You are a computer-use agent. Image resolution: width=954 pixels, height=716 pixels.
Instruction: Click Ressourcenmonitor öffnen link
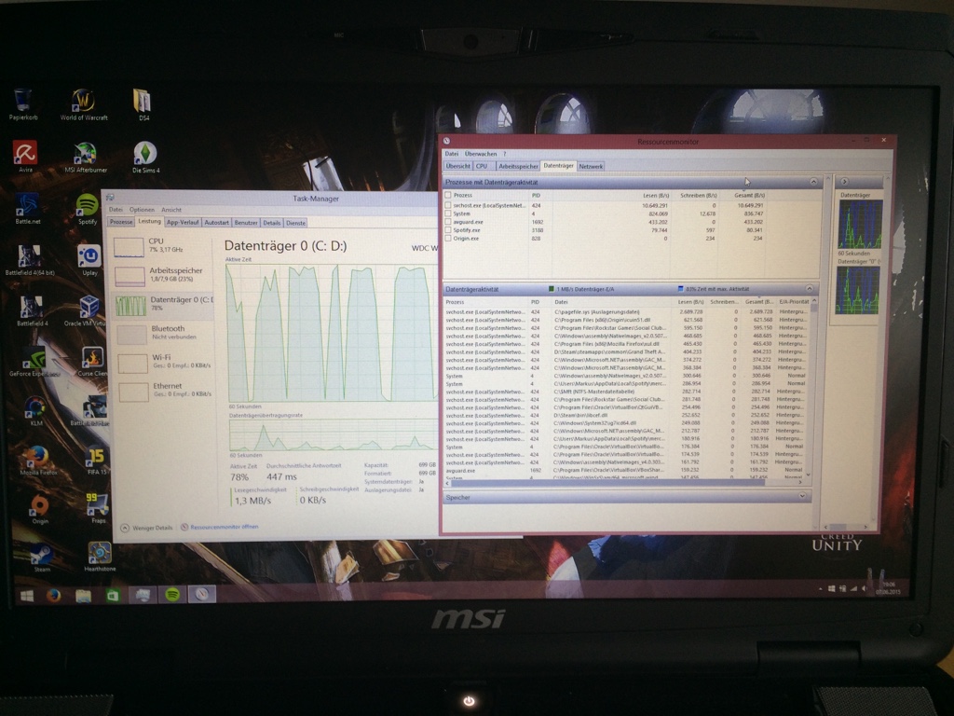pos(224,527)
